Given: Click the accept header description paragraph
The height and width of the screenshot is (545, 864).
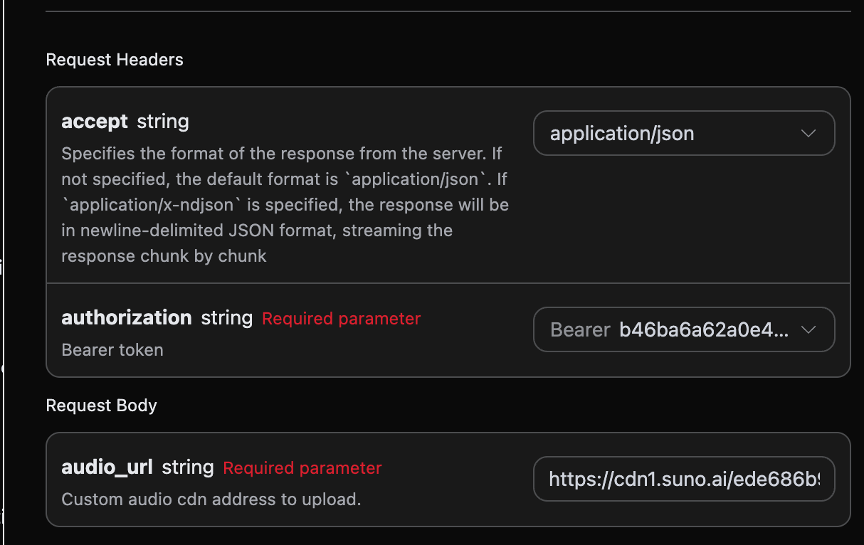Looking at the screenshot, I should pos(285,205).
